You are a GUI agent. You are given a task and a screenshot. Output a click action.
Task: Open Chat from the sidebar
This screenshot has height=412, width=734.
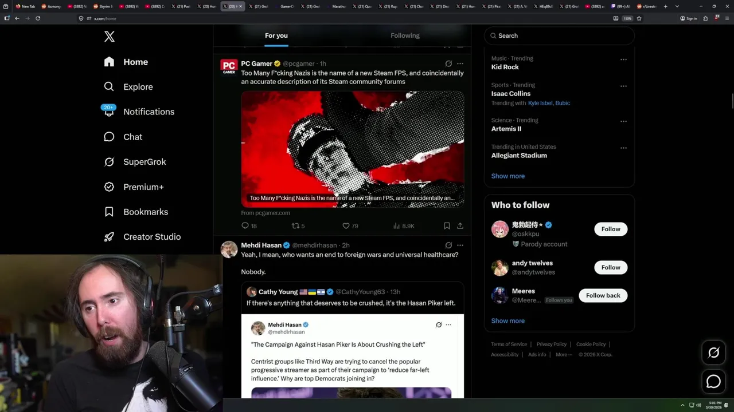[x=123, y=137]
